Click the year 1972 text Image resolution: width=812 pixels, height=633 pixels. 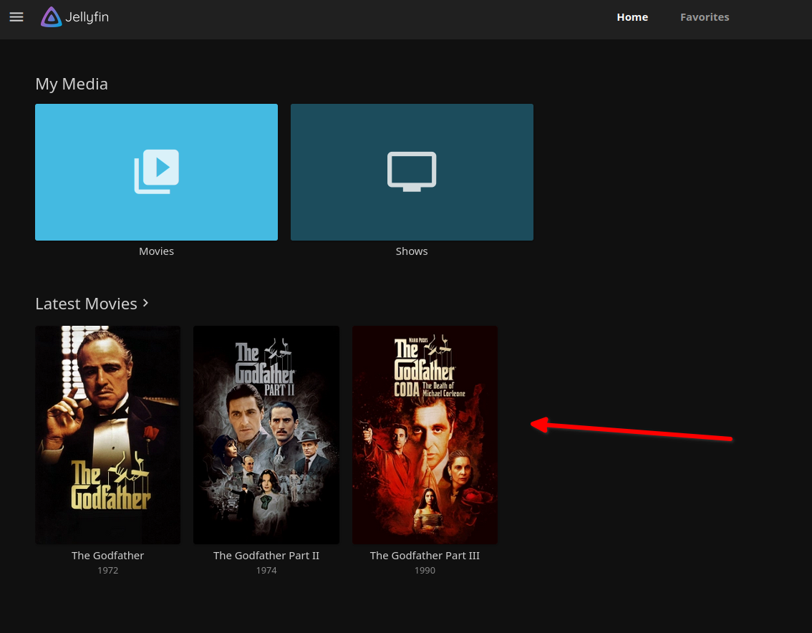click(107, 570)
